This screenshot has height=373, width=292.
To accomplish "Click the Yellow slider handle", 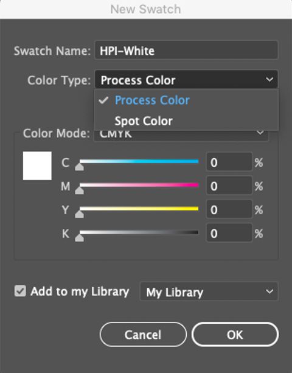I will click(80, 214).
